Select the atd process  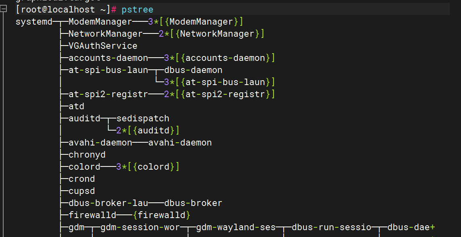click(77, 106)
